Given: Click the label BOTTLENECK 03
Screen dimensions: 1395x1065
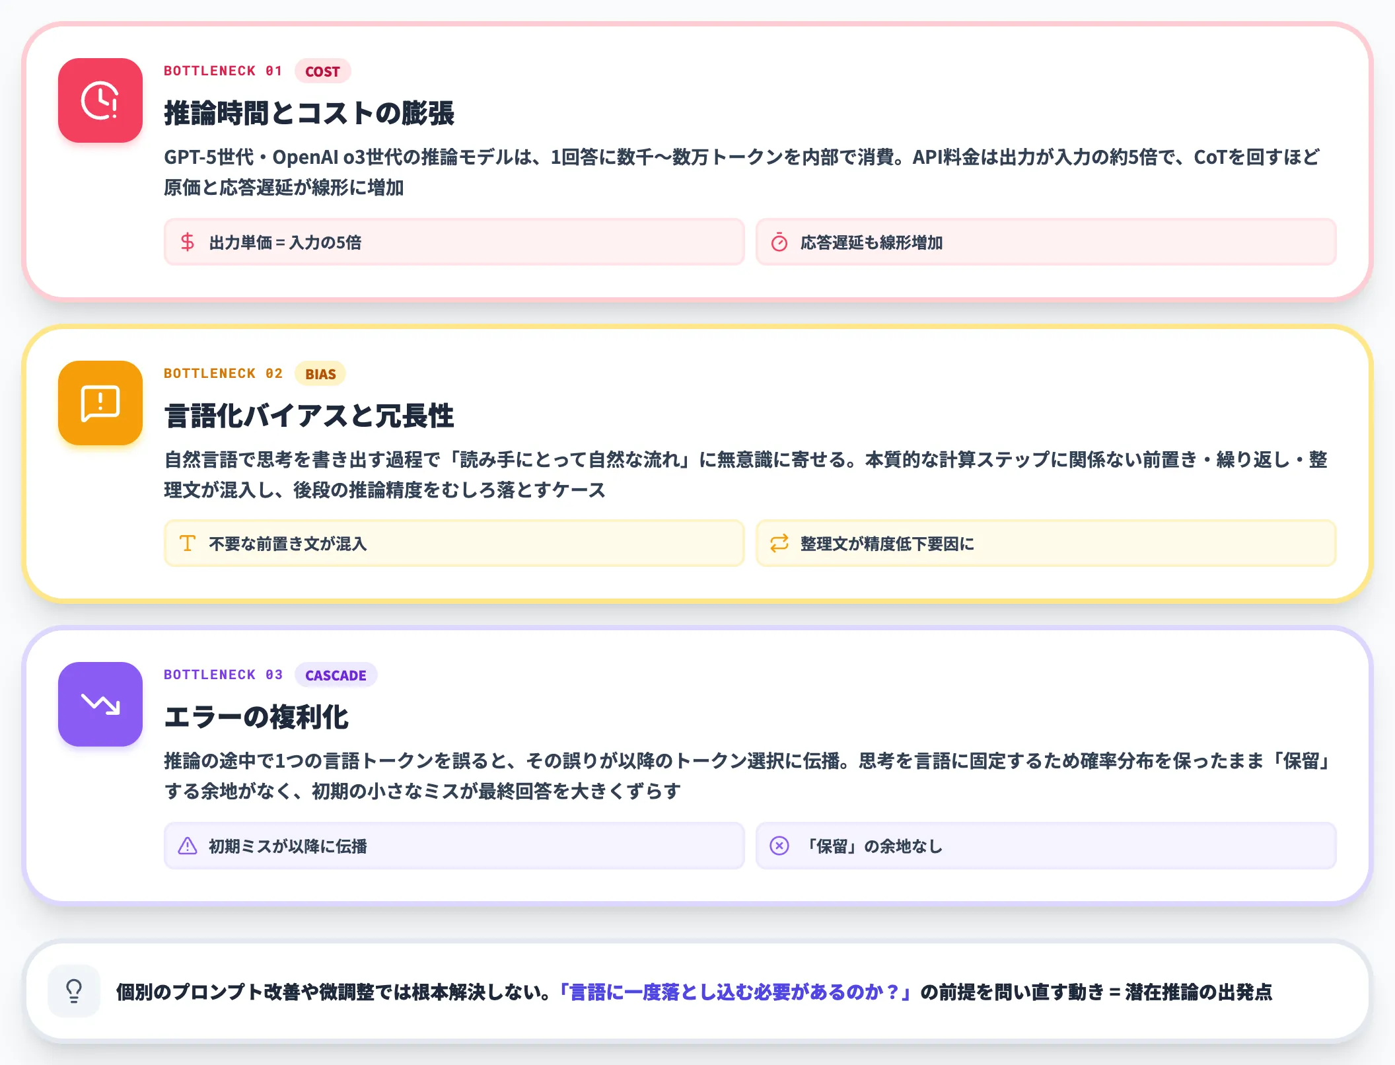Looking at the screenshot, I should point(223,675).
